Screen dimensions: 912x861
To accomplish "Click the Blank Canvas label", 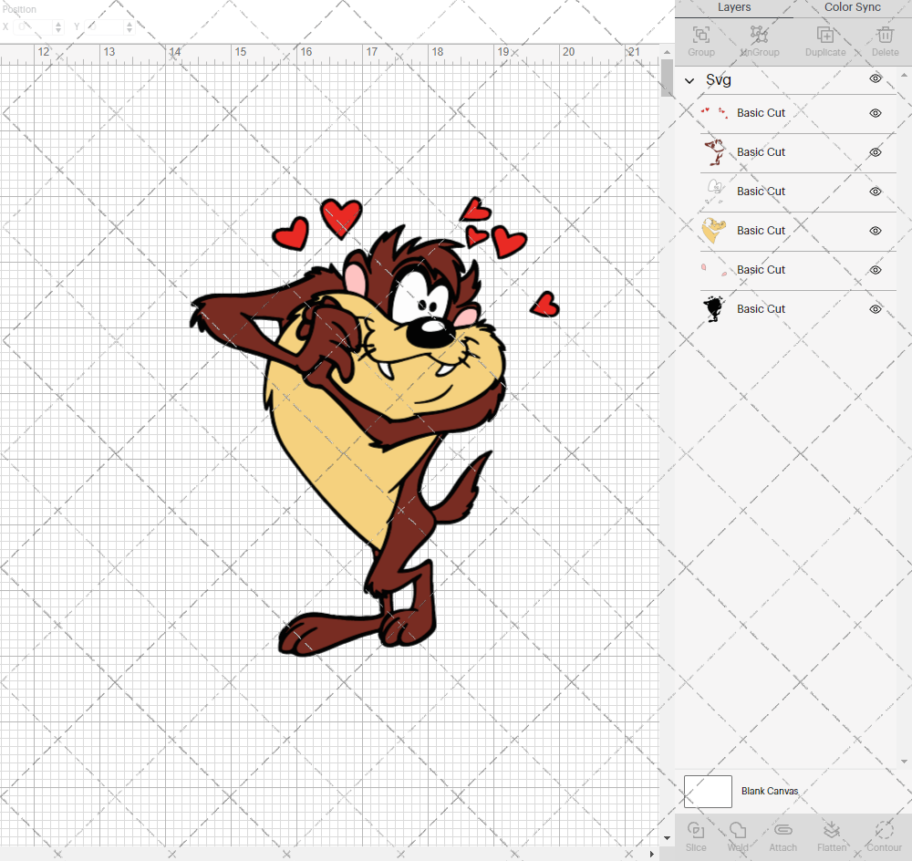I will (770, 791).
